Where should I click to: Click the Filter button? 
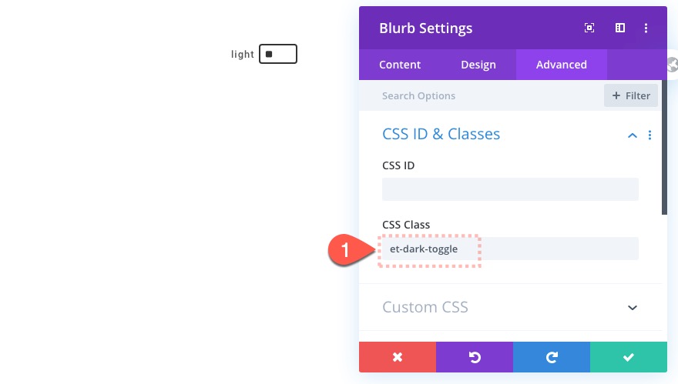(631, 96)
